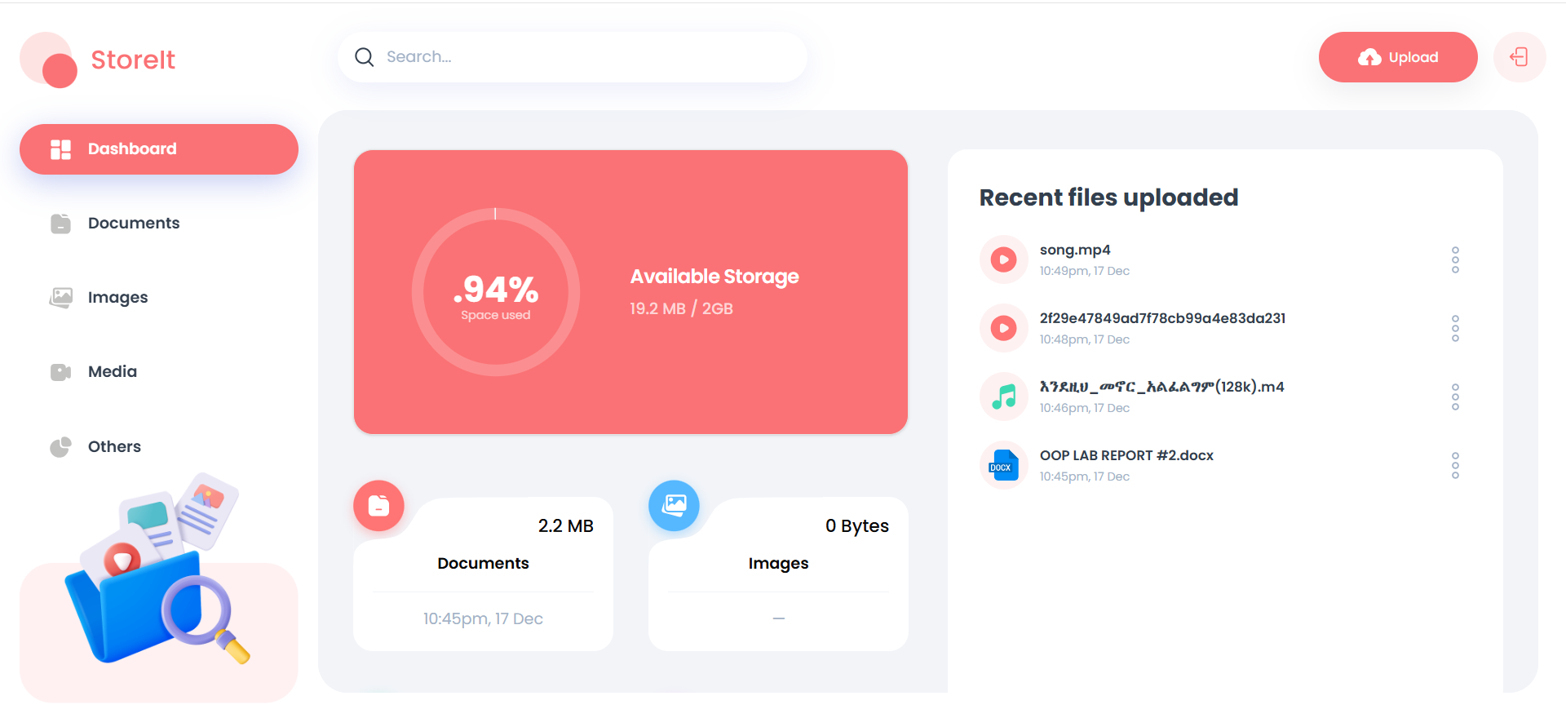Open the OOP LAB REPORT #2.docx file link
1566x718 pixels.
1126,455
